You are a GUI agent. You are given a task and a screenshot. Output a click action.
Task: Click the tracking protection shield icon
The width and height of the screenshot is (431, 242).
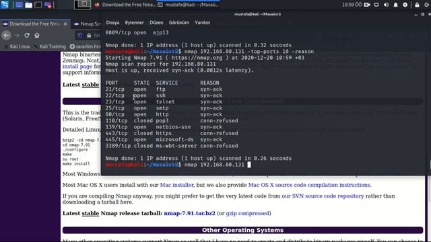tap(80, 36)
